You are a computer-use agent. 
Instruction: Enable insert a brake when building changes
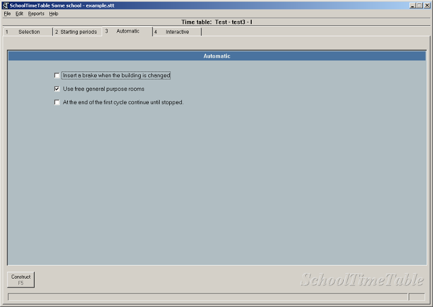coord(57,76)
